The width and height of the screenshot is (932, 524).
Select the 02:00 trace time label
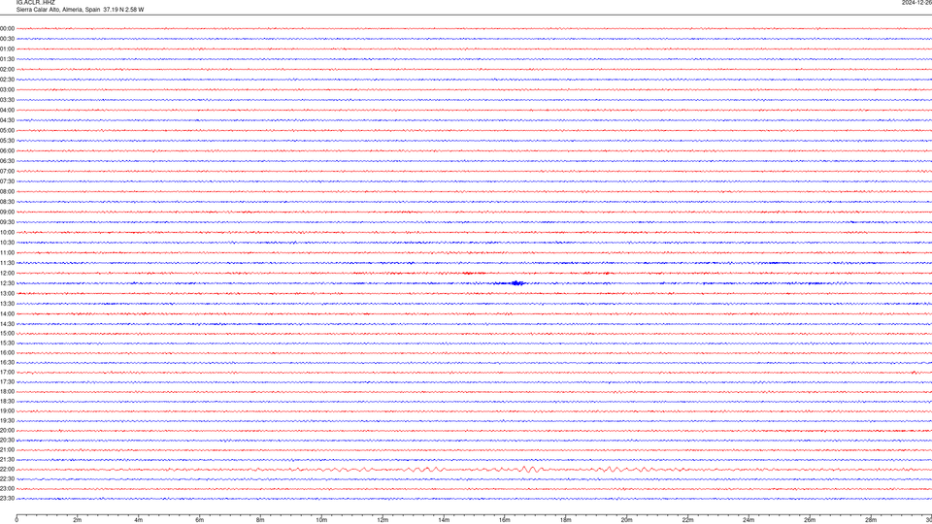[7, 70]
